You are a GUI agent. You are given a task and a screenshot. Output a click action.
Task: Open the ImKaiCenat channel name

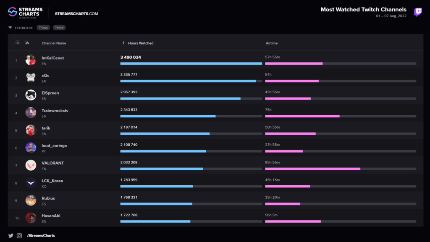point(52,58)
